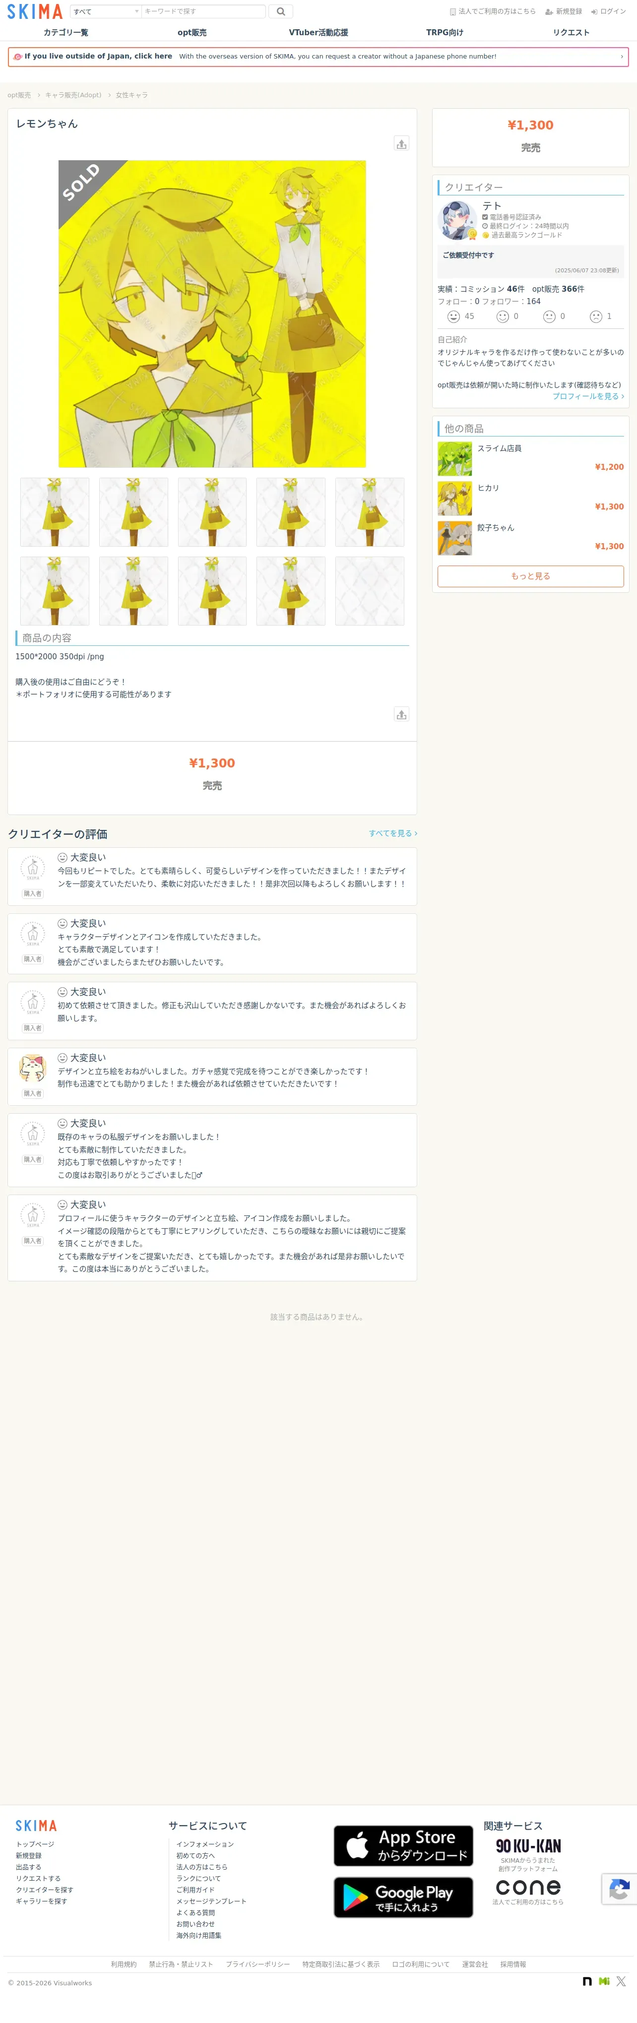Click the SKIMA logo in the footer
The height and width of the screenshot is (2023, 637).
point(36,1826)
